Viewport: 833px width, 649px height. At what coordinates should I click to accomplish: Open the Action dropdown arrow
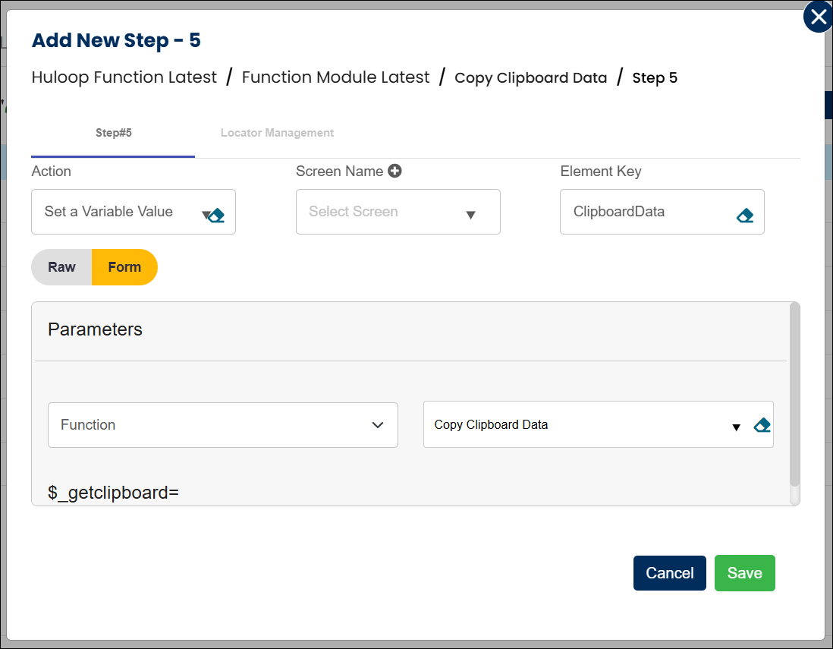(205, 215)
